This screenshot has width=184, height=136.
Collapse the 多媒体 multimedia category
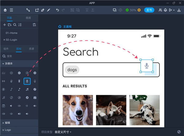pyautogui.click(x=19, y=64)
